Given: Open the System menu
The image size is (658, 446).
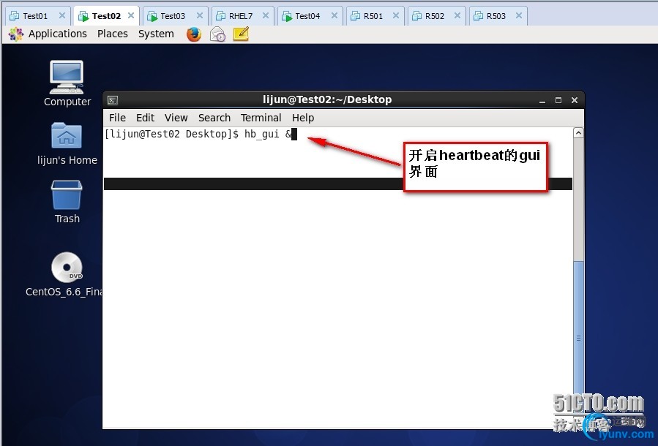Looking at the screenshot, I should pyautogui.click(x=156, y=34).
